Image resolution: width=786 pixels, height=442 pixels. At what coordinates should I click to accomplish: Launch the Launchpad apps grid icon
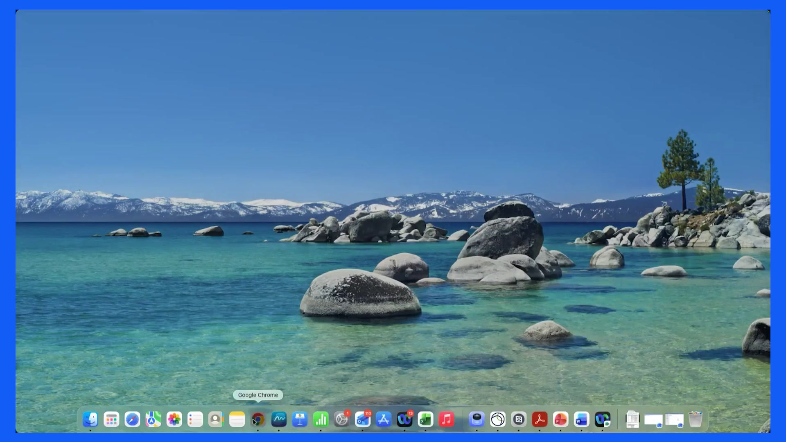tap(111, 419)
